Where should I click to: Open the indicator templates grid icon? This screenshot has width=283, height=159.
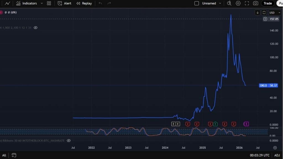coord(49,3)
